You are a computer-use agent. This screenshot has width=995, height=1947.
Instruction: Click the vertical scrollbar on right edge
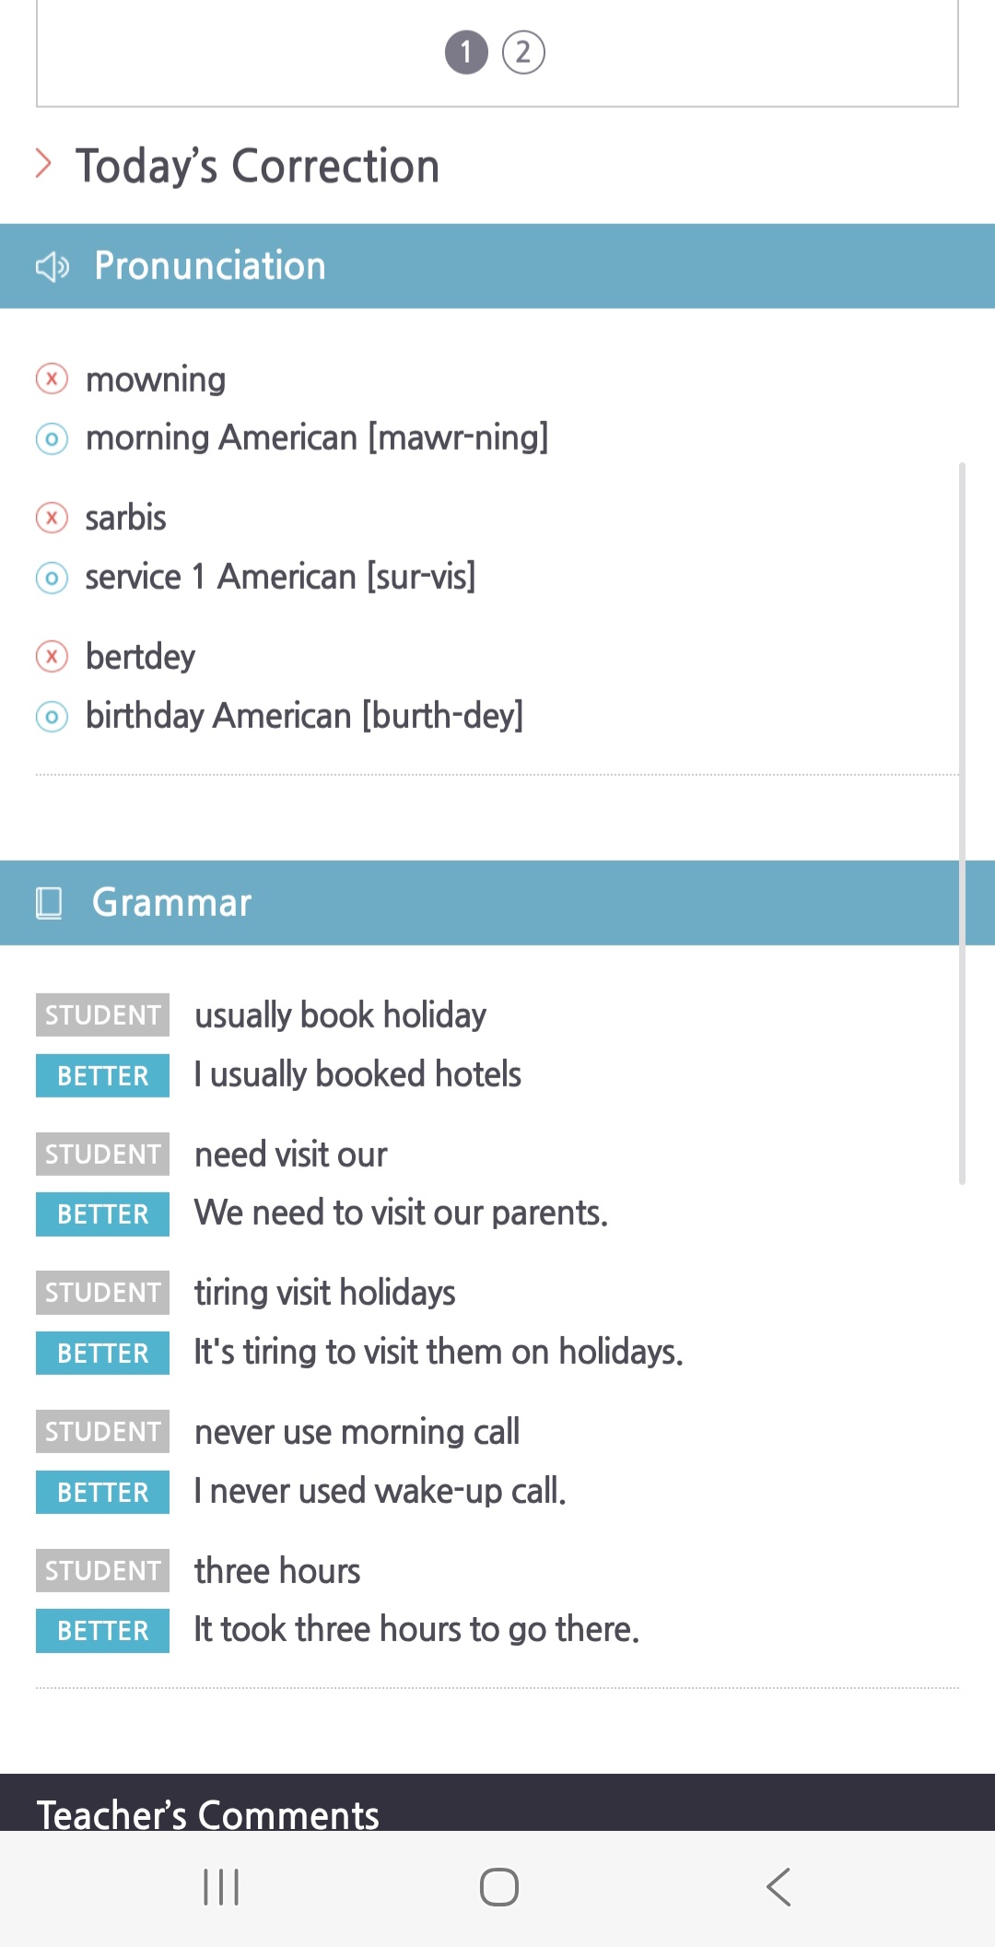click(962, 823)
